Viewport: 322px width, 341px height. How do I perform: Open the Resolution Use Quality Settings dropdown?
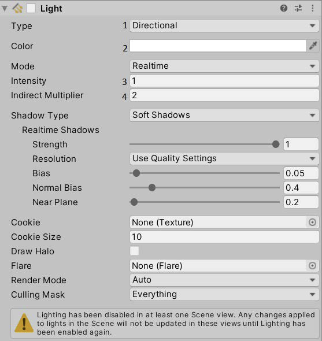(224, 158)
